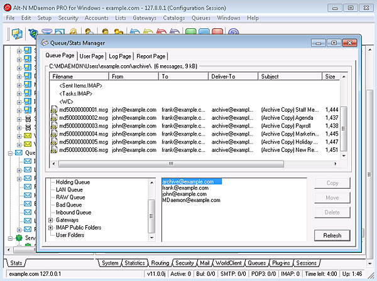This screenshot has height=281, width=377.
Task: Select Holding Queue in queue tree
Action: pos(73,182)
